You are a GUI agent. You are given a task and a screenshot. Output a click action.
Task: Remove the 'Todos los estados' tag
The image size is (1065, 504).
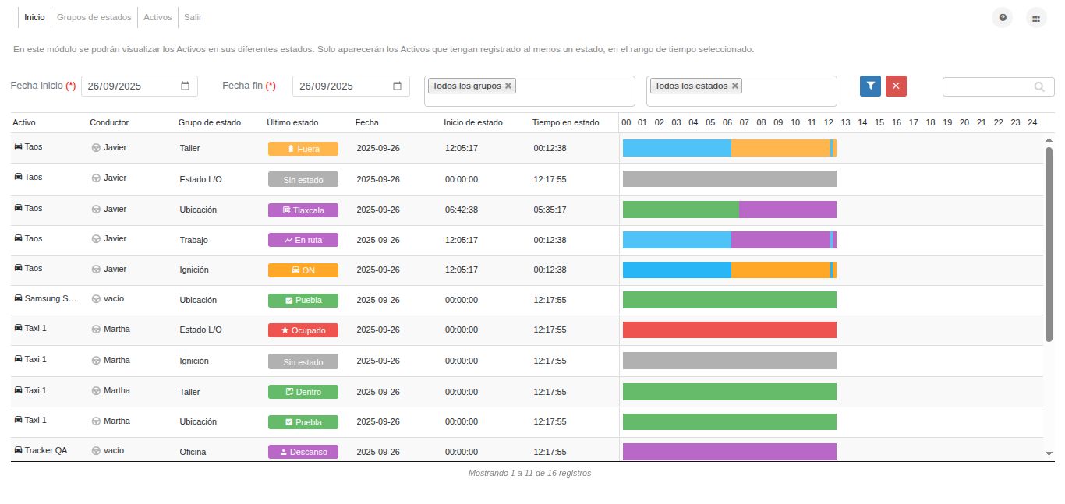coord(734,86)
